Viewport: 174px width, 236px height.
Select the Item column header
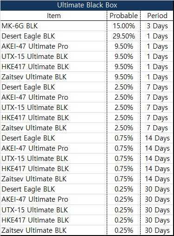(x=54, y=16)
